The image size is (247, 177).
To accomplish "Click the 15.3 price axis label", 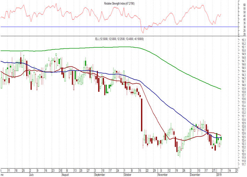I will tap(244, 40).
